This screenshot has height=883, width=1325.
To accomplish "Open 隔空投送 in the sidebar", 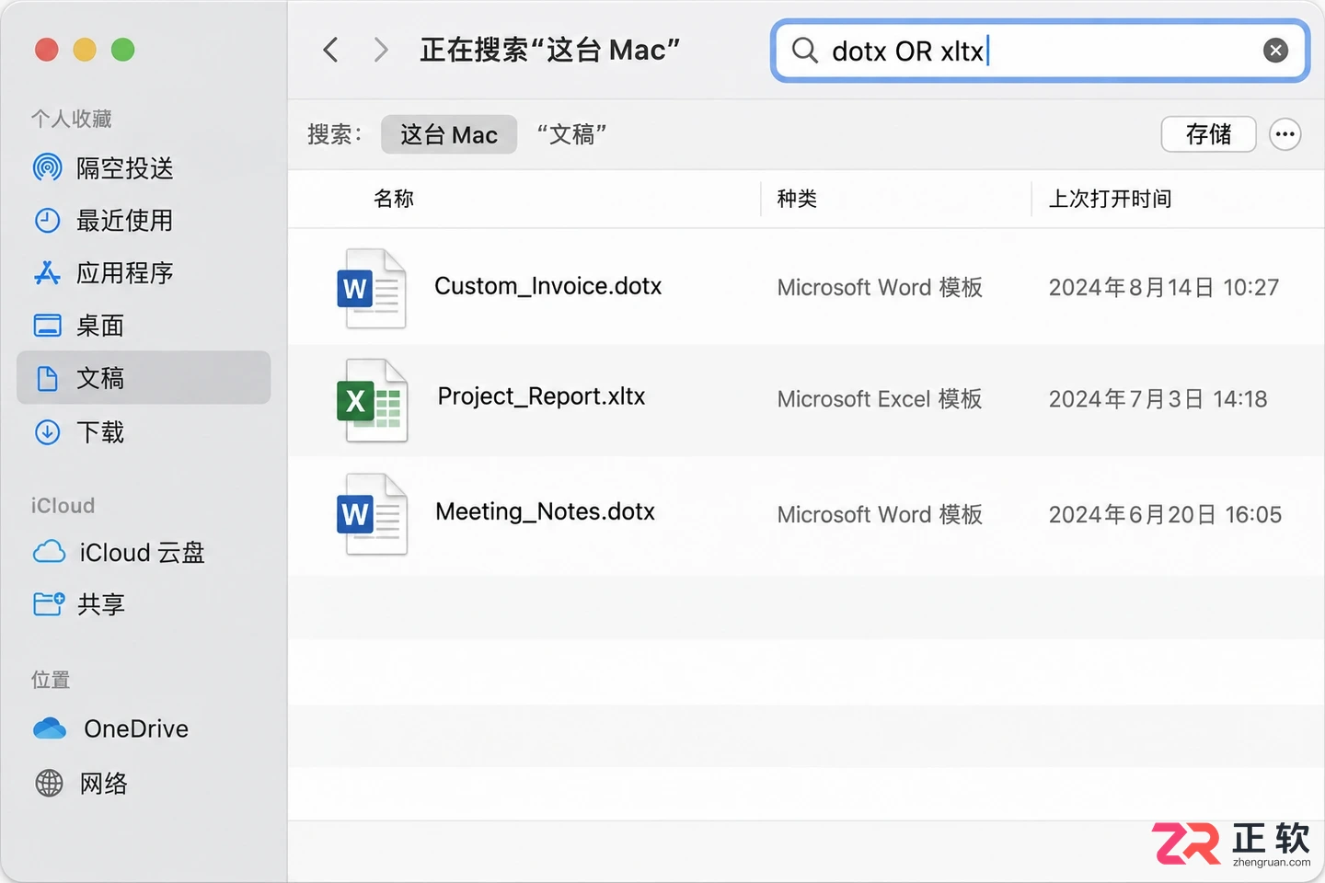I will [x=124, y=168].
